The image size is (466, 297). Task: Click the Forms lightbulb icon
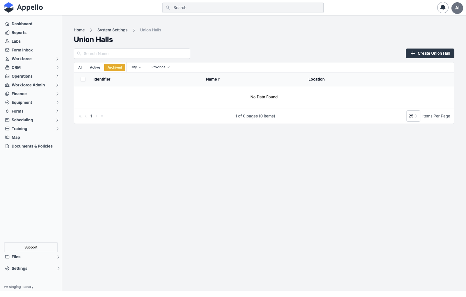(7, 111)
